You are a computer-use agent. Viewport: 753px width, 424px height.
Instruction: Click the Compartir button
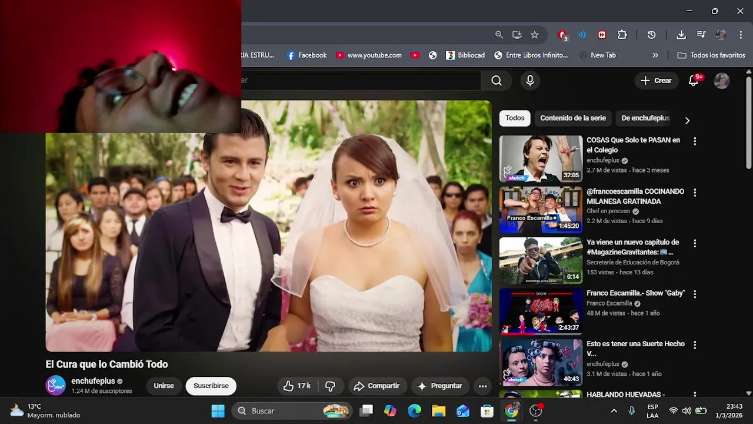coord(376,386)
